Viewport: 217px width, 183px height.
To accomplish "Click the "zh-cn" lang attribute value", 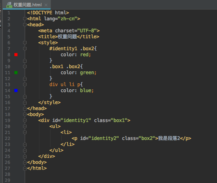I will [x=67, y=19].
